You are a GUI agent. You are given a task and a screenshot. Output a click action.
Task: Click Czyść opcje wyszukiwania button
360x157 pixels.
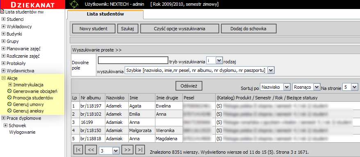coord(180,29)
